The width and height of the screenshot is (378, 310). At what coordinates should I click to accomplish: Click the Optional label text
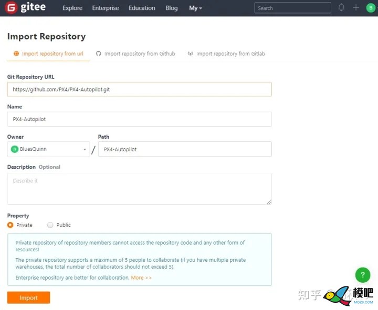[49, 167]
